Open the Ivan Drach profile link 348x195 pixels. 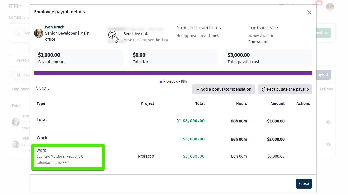(x=55, y=27)
